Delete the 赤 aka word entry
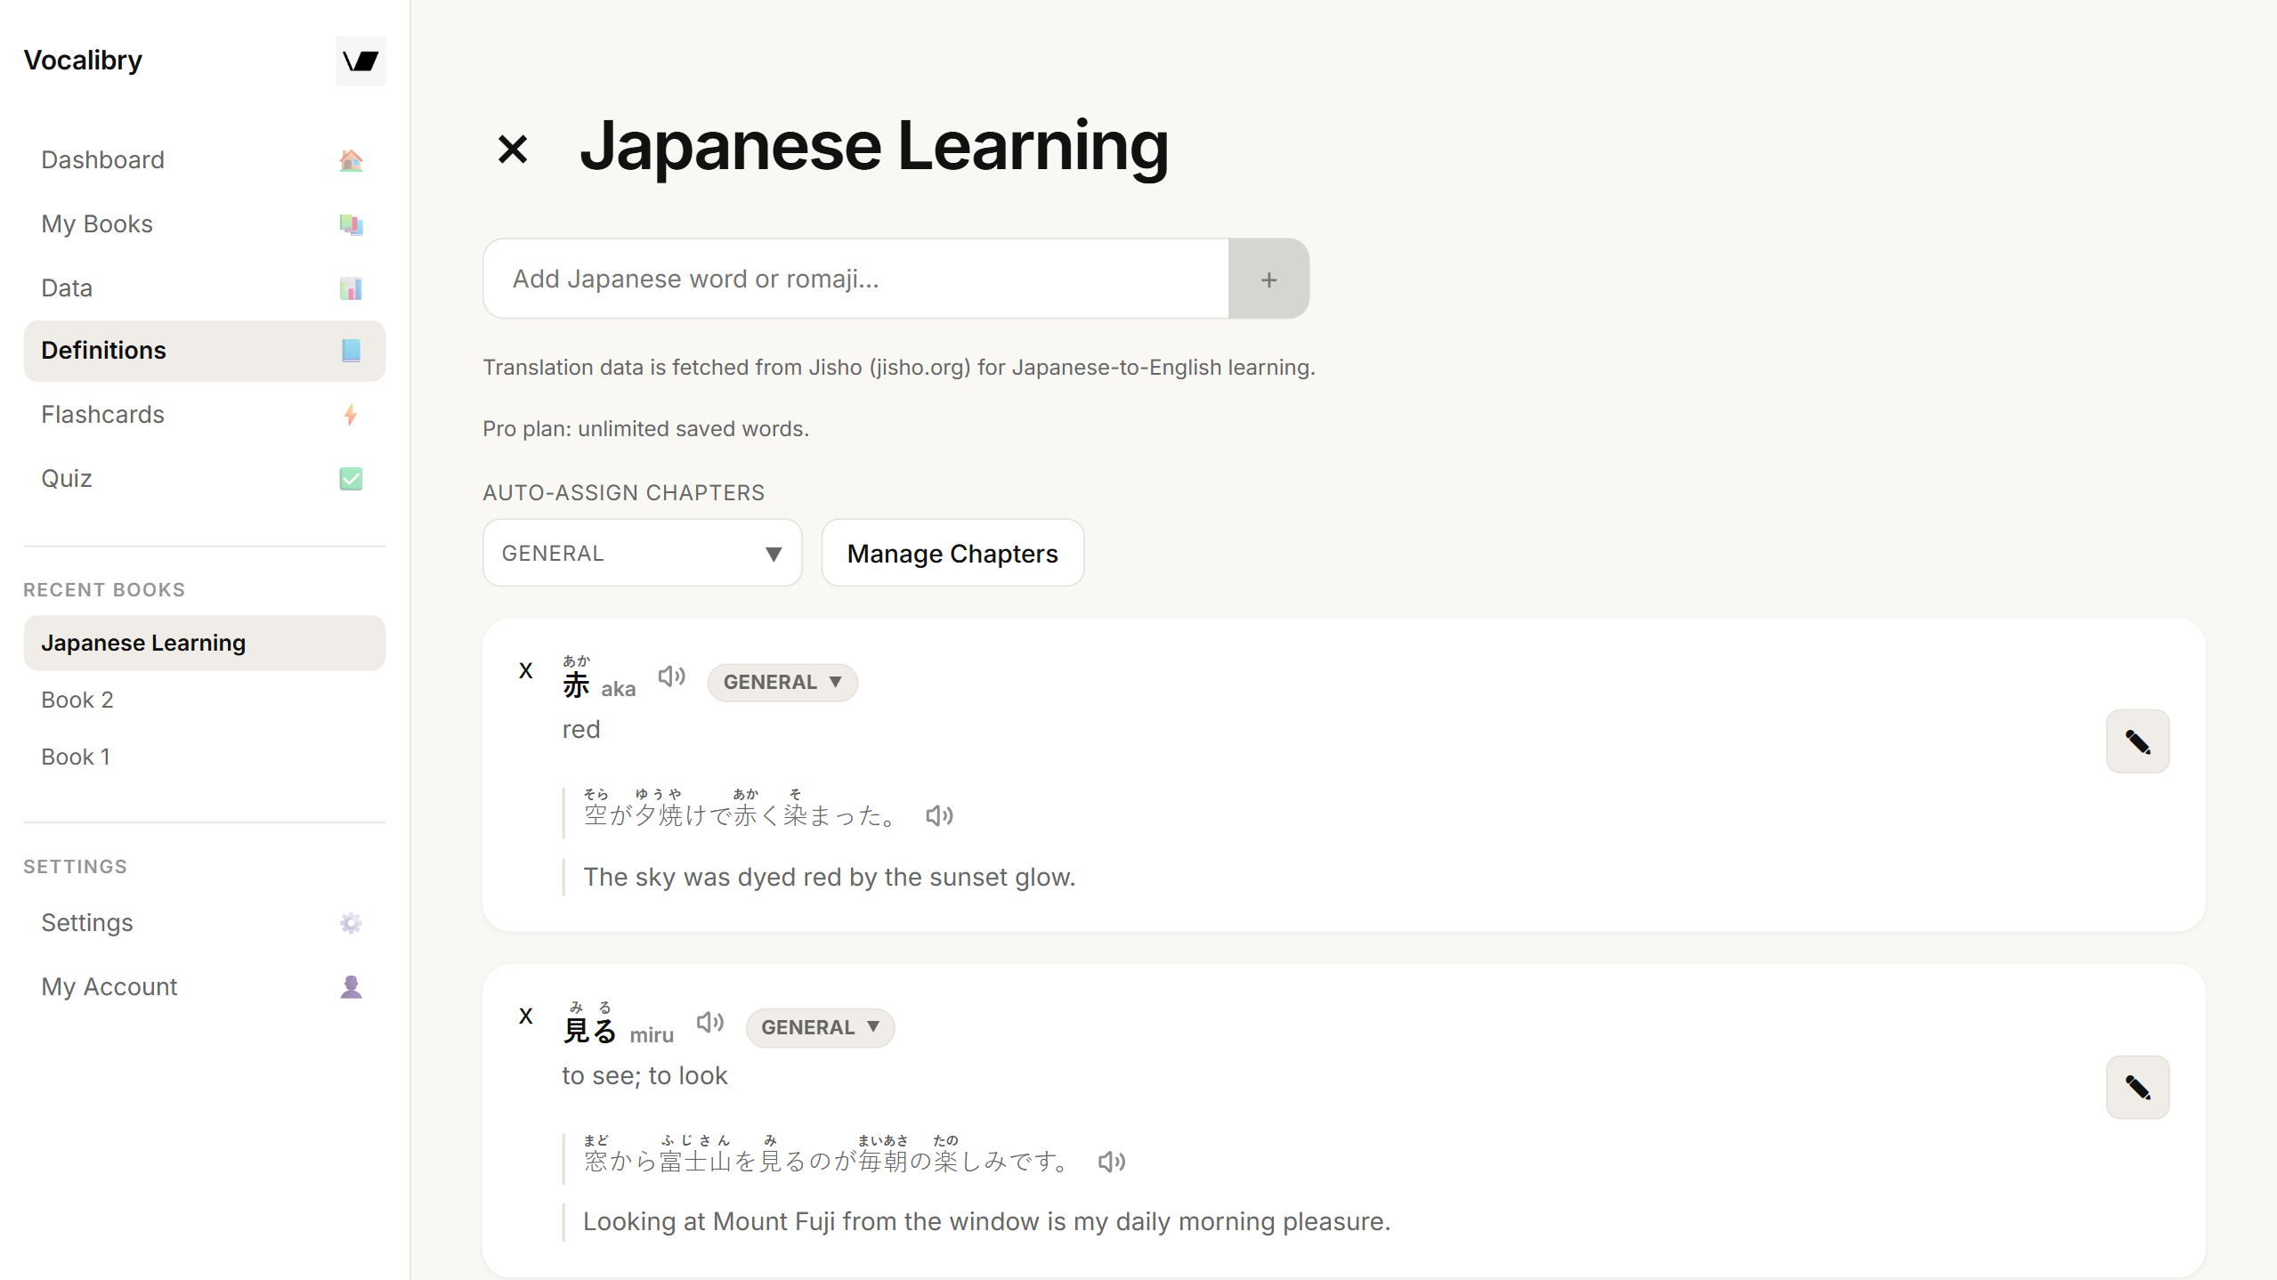2277x1280 pixels. 526,670
